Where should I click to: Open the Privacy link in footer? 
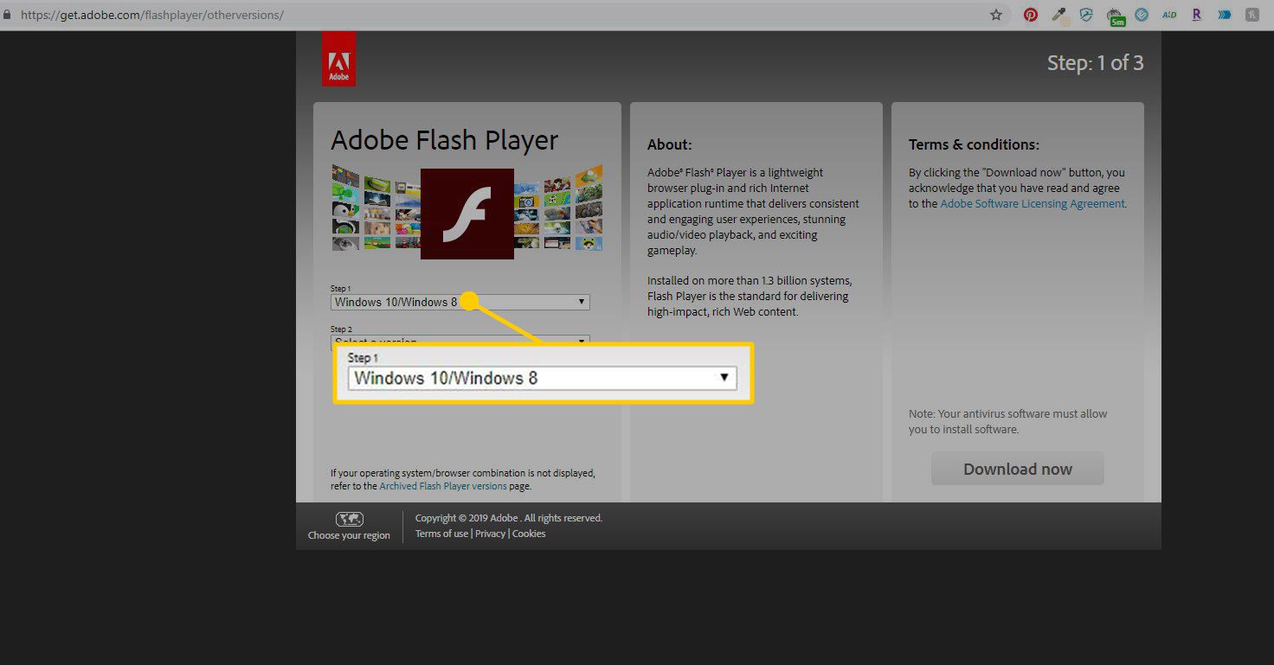490,534
